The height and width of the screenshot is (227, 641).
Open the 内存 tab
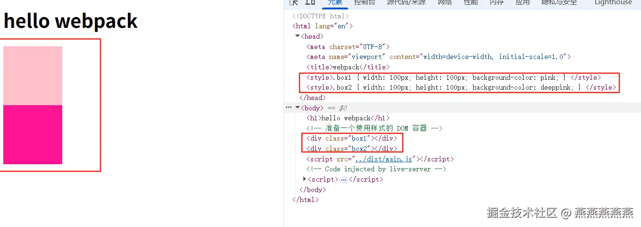click(497, 2)
